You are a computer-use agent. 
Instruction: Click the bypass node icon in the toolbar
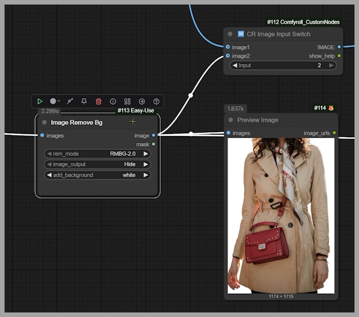(x=69, y=102)
